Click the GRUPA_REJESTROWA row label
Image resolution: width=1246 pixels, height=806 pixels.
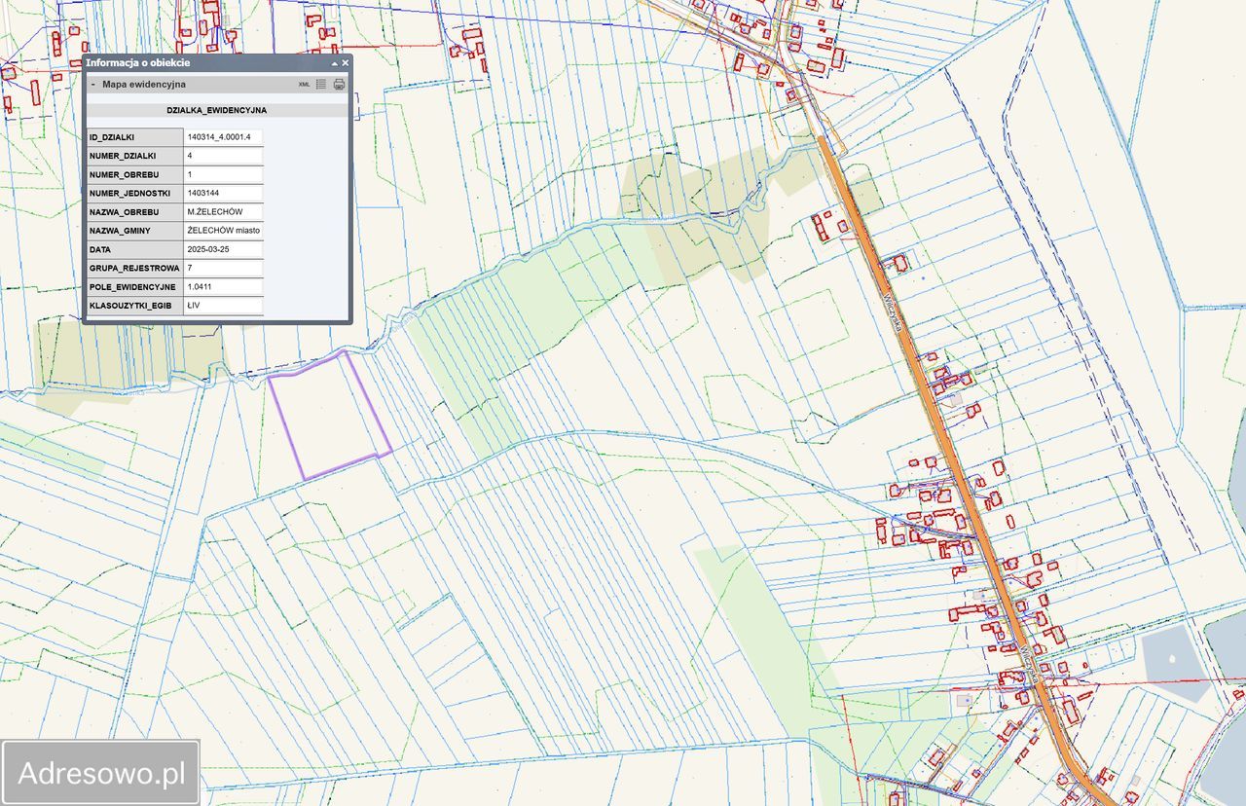(134, 268)
